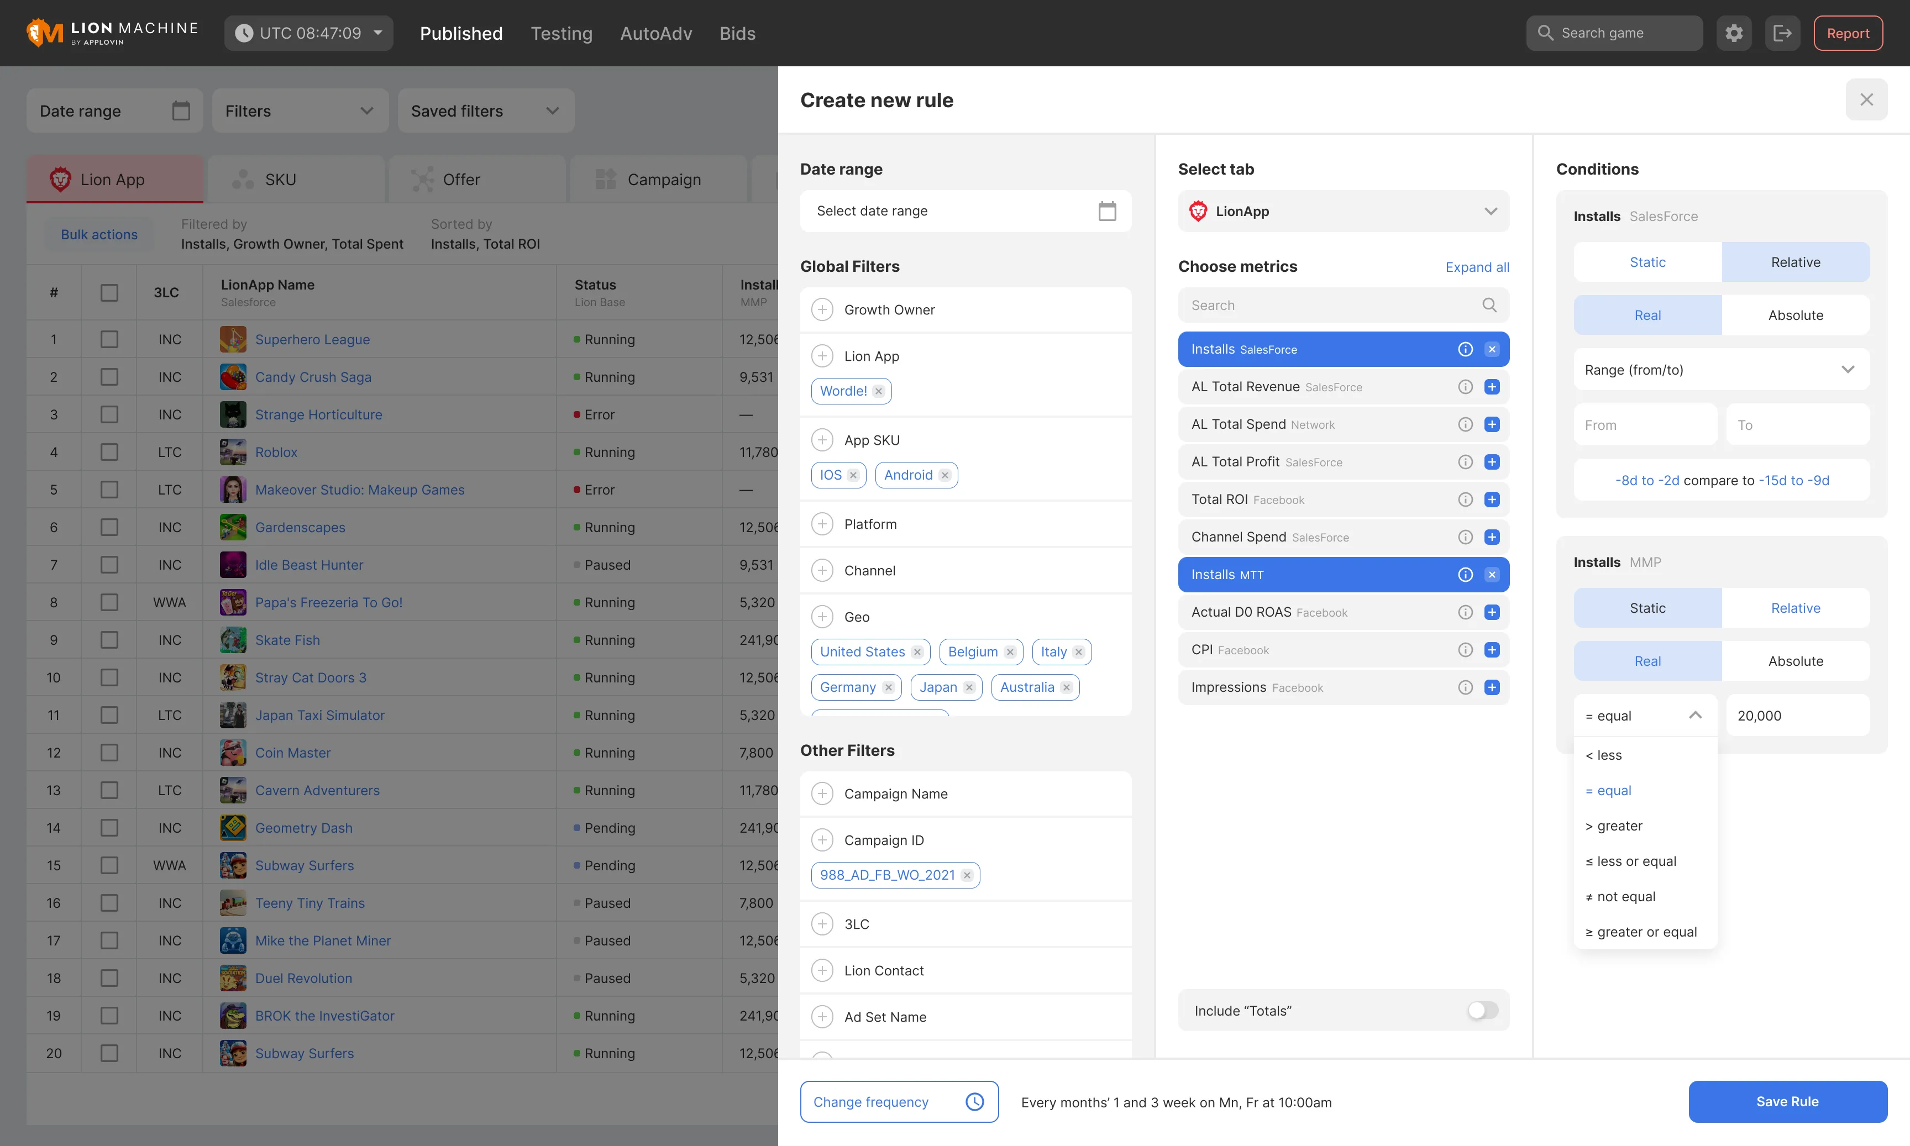Image resolution: width=1910 pixels, height=1146 pixels.
Task: Click the Save Rule button
Action: [x=1787, y=1101]
